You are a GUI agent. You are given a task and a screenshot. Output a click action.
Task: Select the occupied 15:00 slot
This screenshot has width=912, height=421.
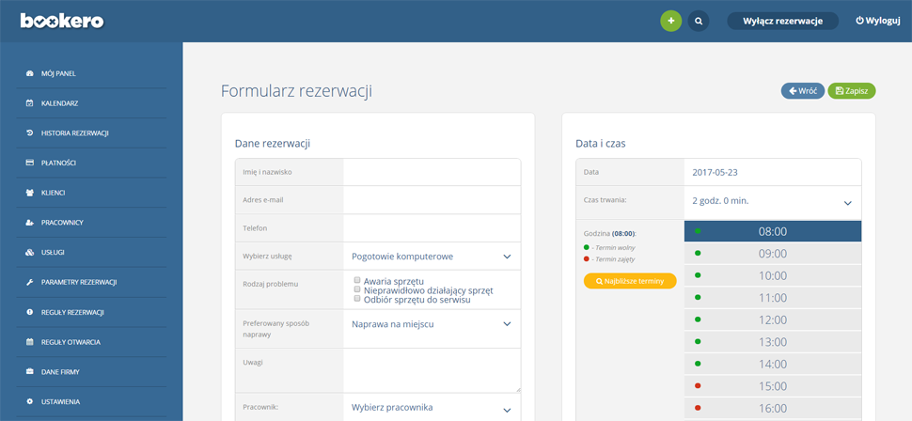tap(773, 386)
